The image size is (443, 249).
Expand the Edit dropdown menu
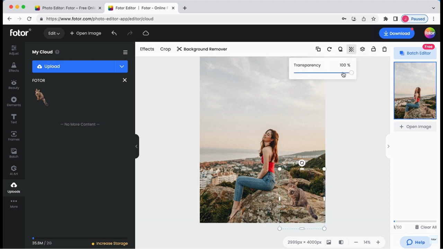point(54,33)
